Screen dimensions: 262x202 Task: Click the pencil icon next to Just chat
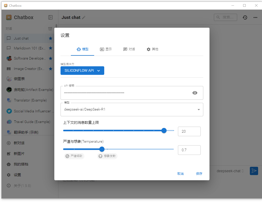[x=84, y=17]
